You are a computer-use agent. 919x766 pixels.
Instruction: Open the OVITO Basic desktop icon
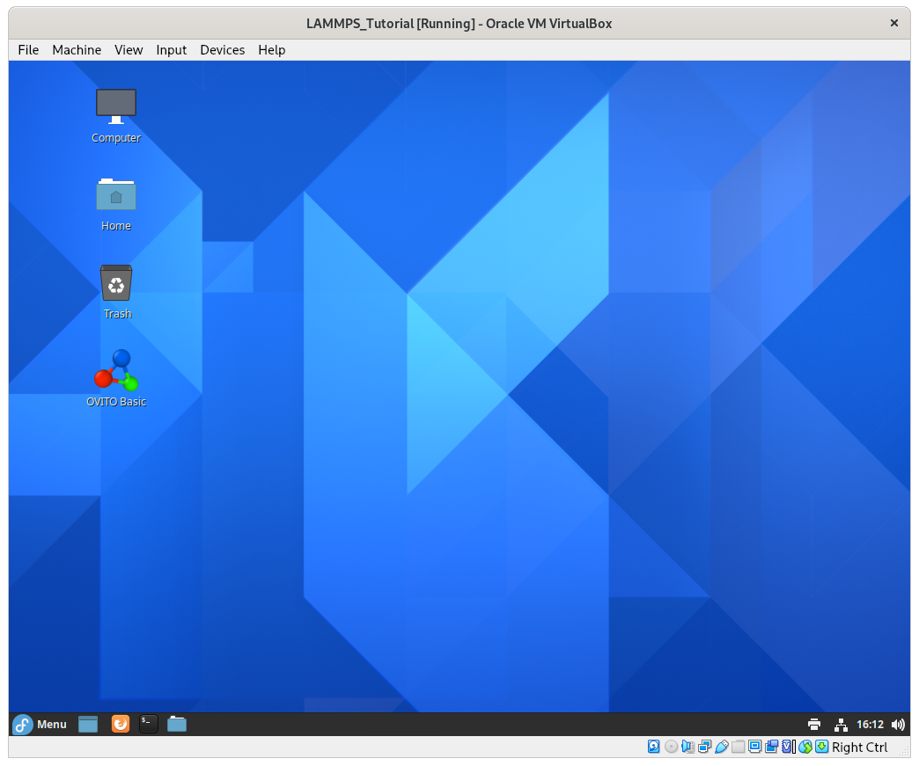coord(116,378)
